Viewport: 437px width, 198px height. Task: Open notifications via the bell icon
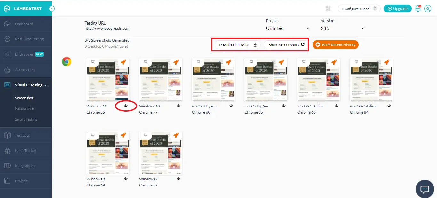click(x=417, y=9)
